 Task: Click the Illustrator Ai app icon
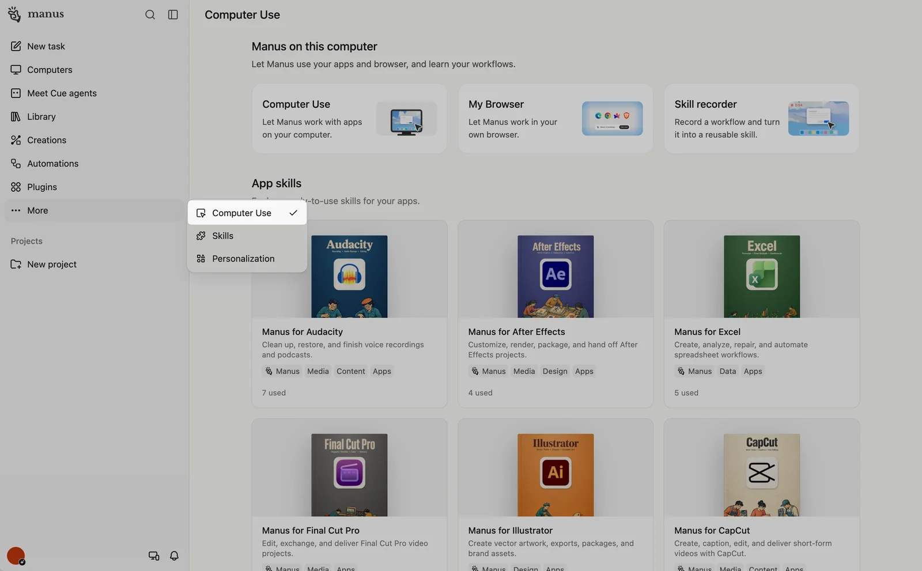pos(556,473)
